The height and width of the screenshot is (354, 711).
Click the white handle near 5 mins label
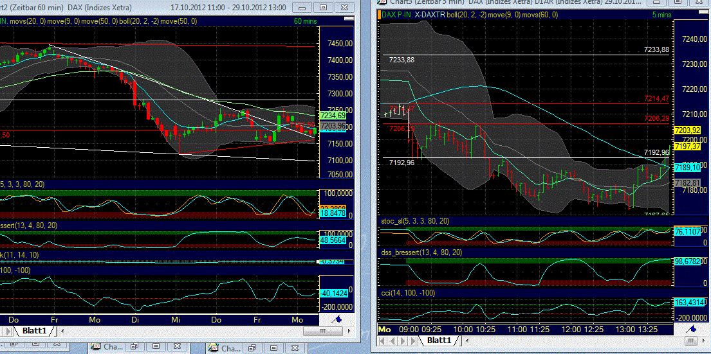[703, 12]
